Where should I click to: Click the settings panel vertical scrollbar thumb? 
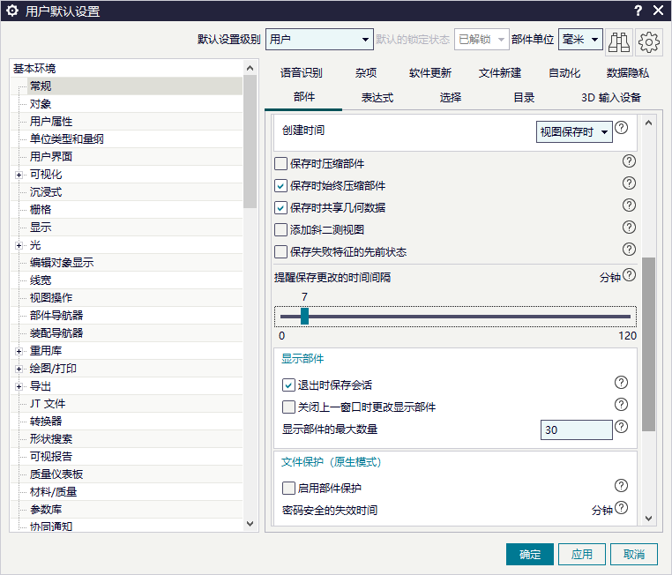649,345
